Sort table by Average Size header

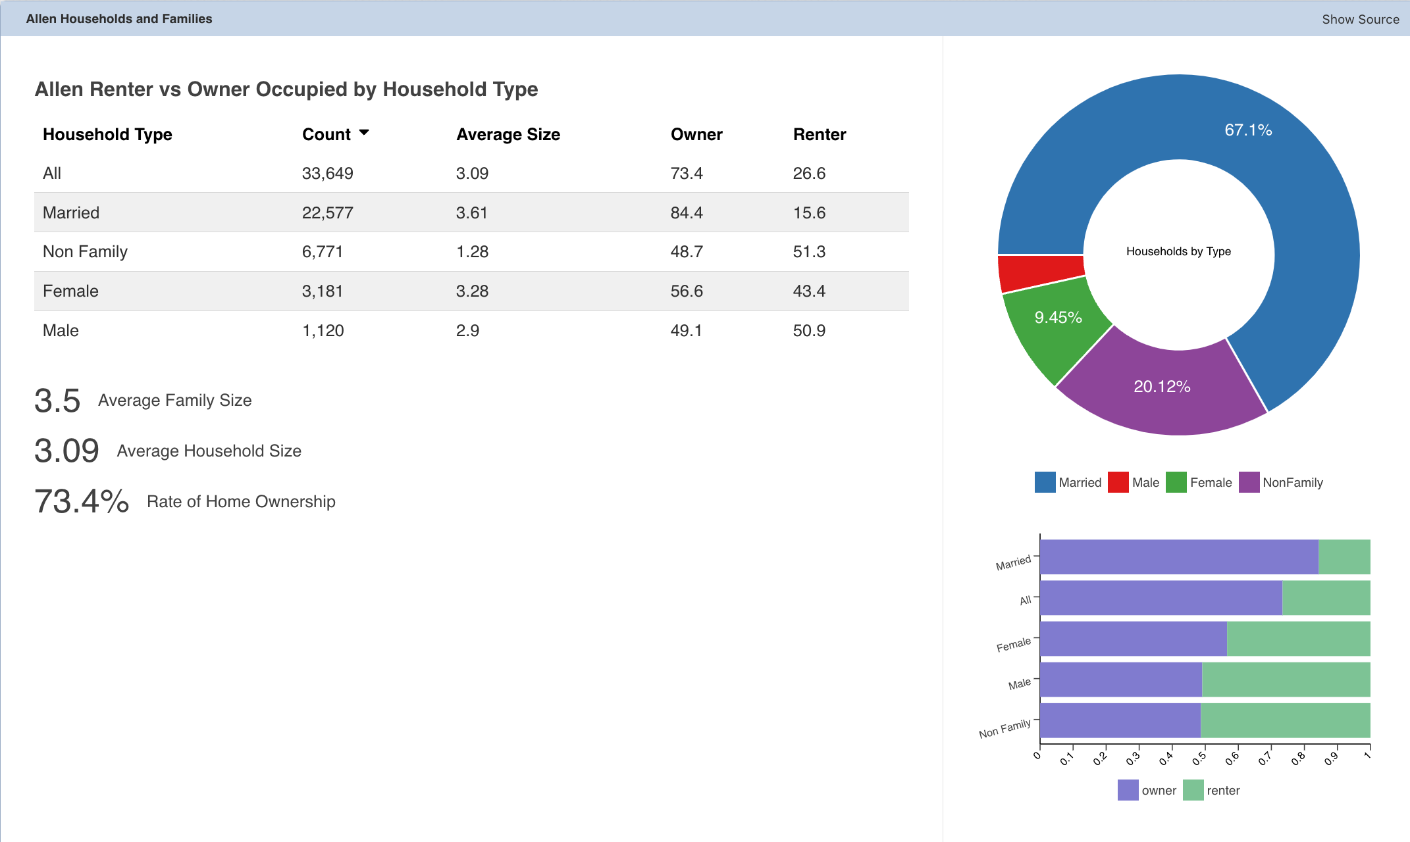[x=508, y=134]
